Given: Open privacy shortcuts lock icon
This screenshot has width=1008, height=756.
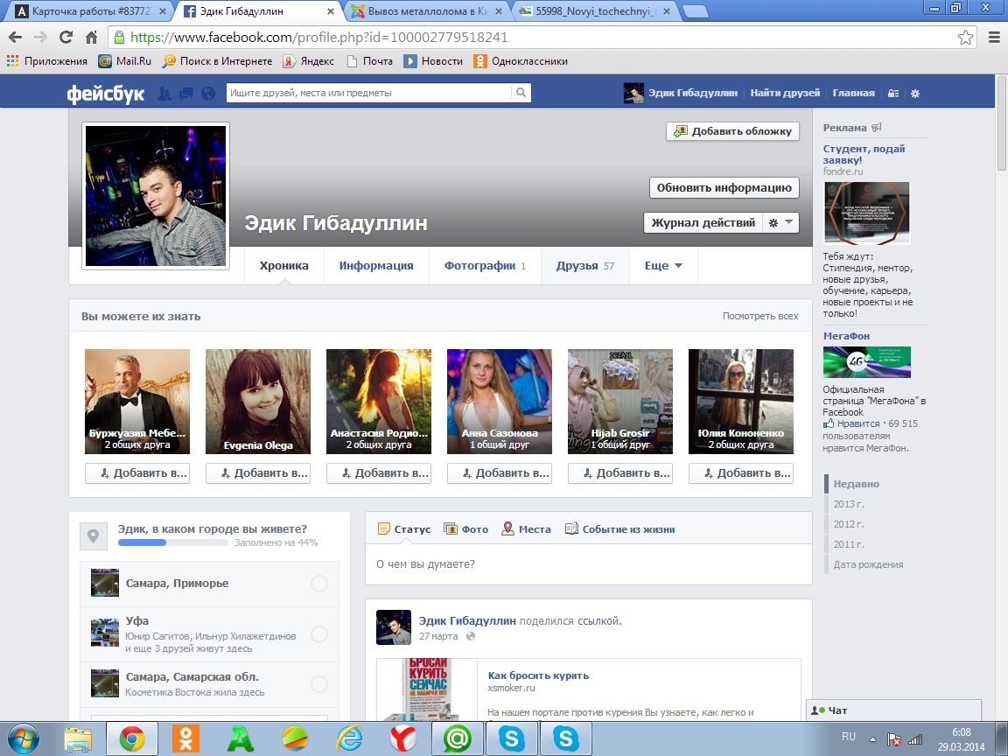Looking at the screenshot, I should pos(893,94).
